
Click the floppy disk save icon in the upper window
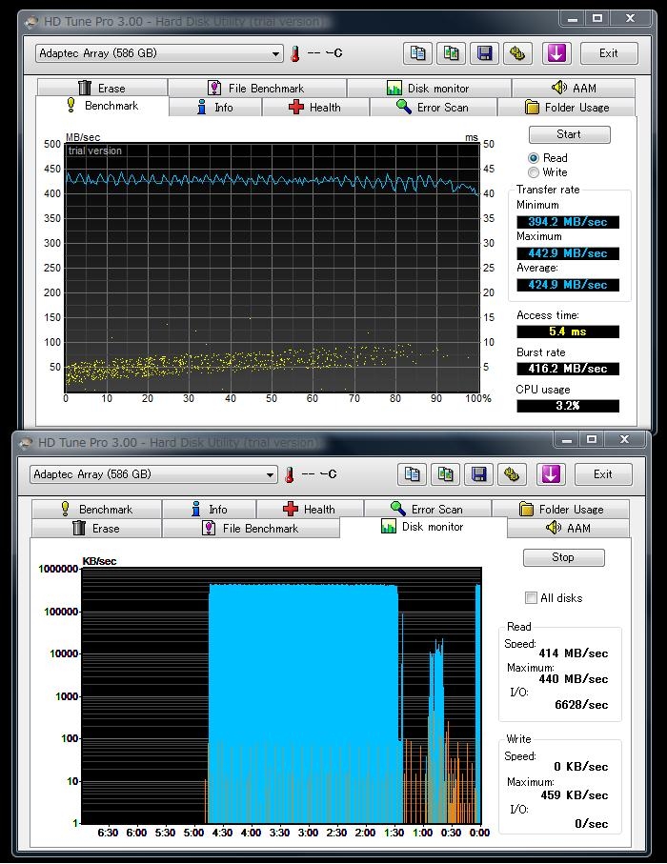coord(485,53)
